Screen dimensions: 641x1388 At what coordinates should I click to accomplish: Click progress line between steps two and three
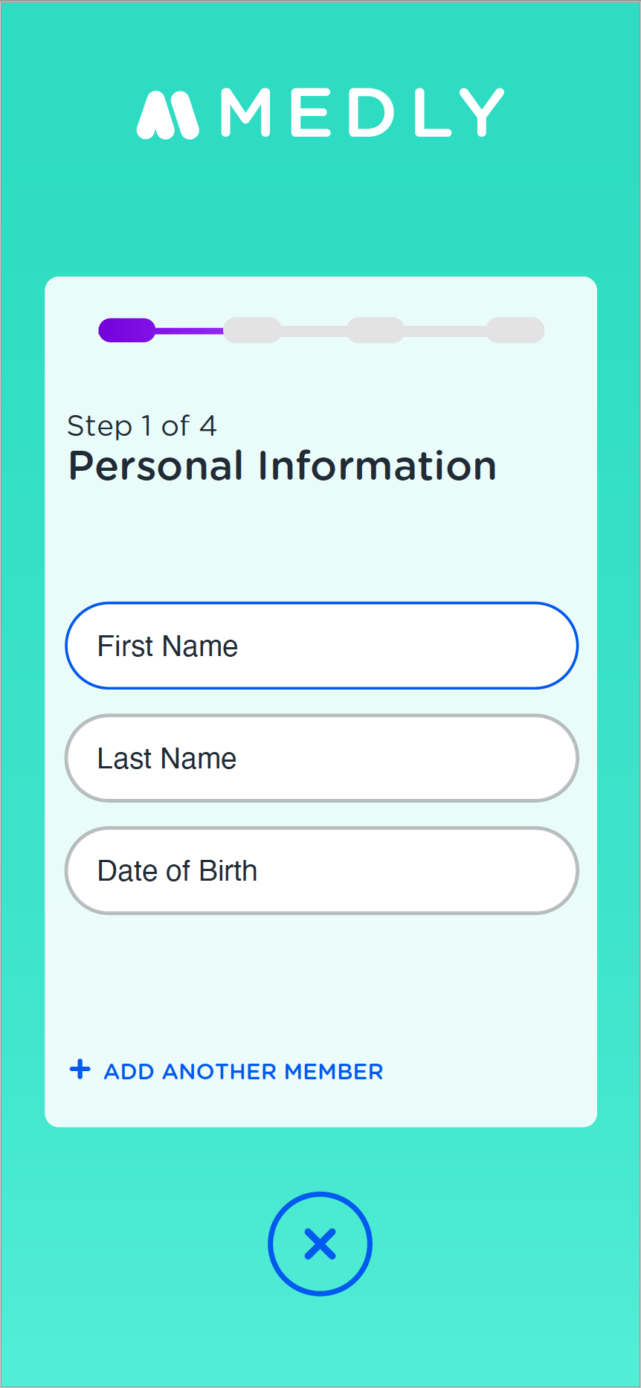click(x=314, y=331)
